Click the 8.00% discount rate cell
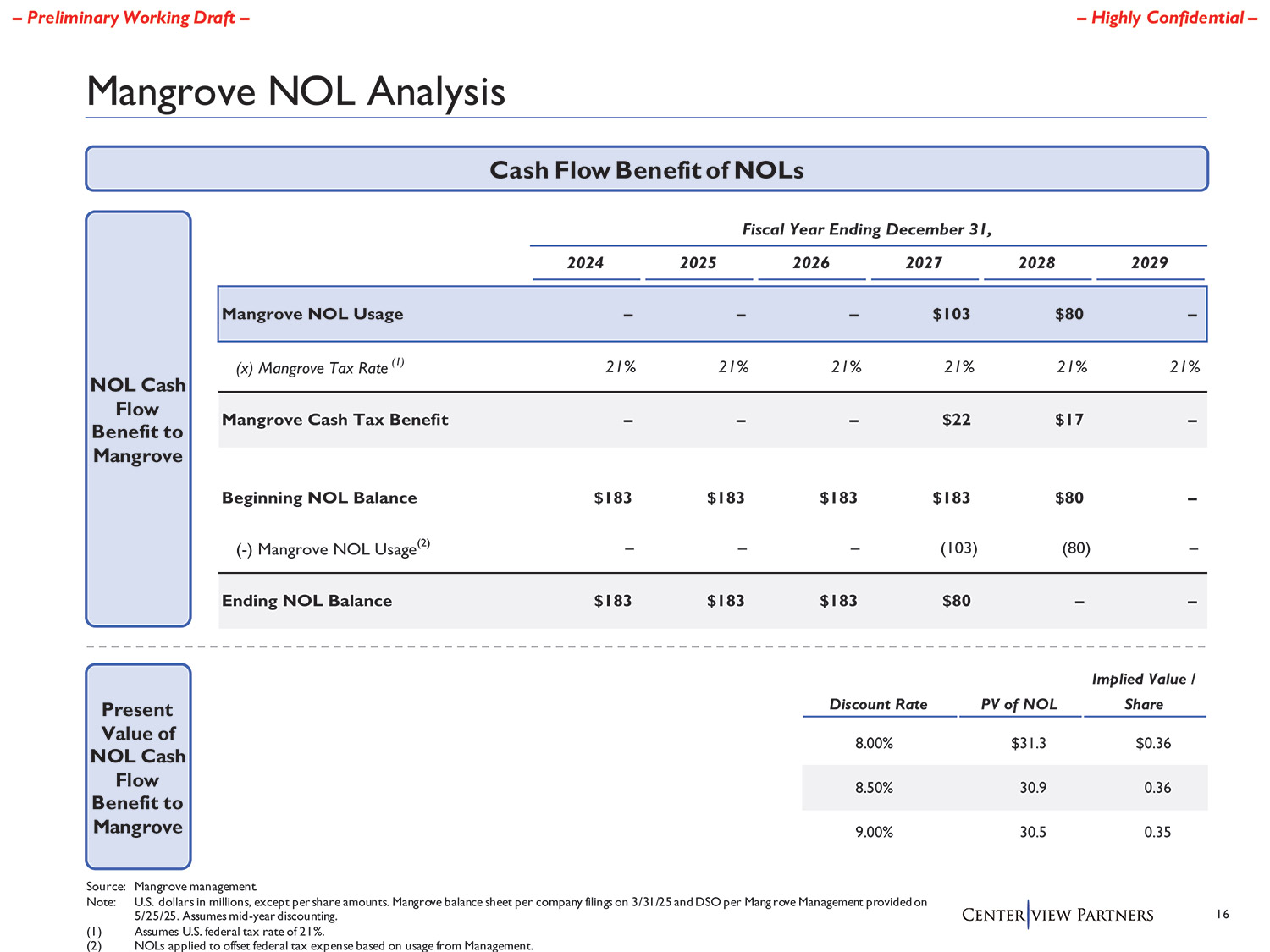Screen dimensions: 1270x952 874,743
